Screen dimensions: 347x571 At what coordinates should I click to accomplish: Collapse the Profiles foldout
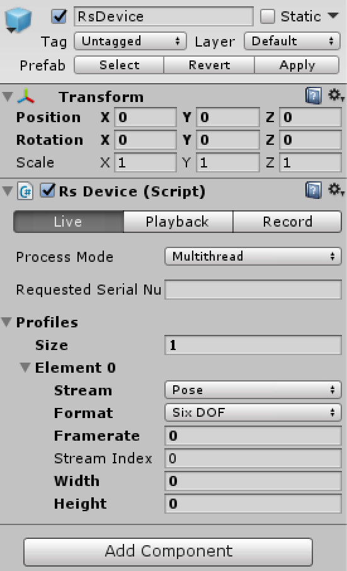point(6,322)
